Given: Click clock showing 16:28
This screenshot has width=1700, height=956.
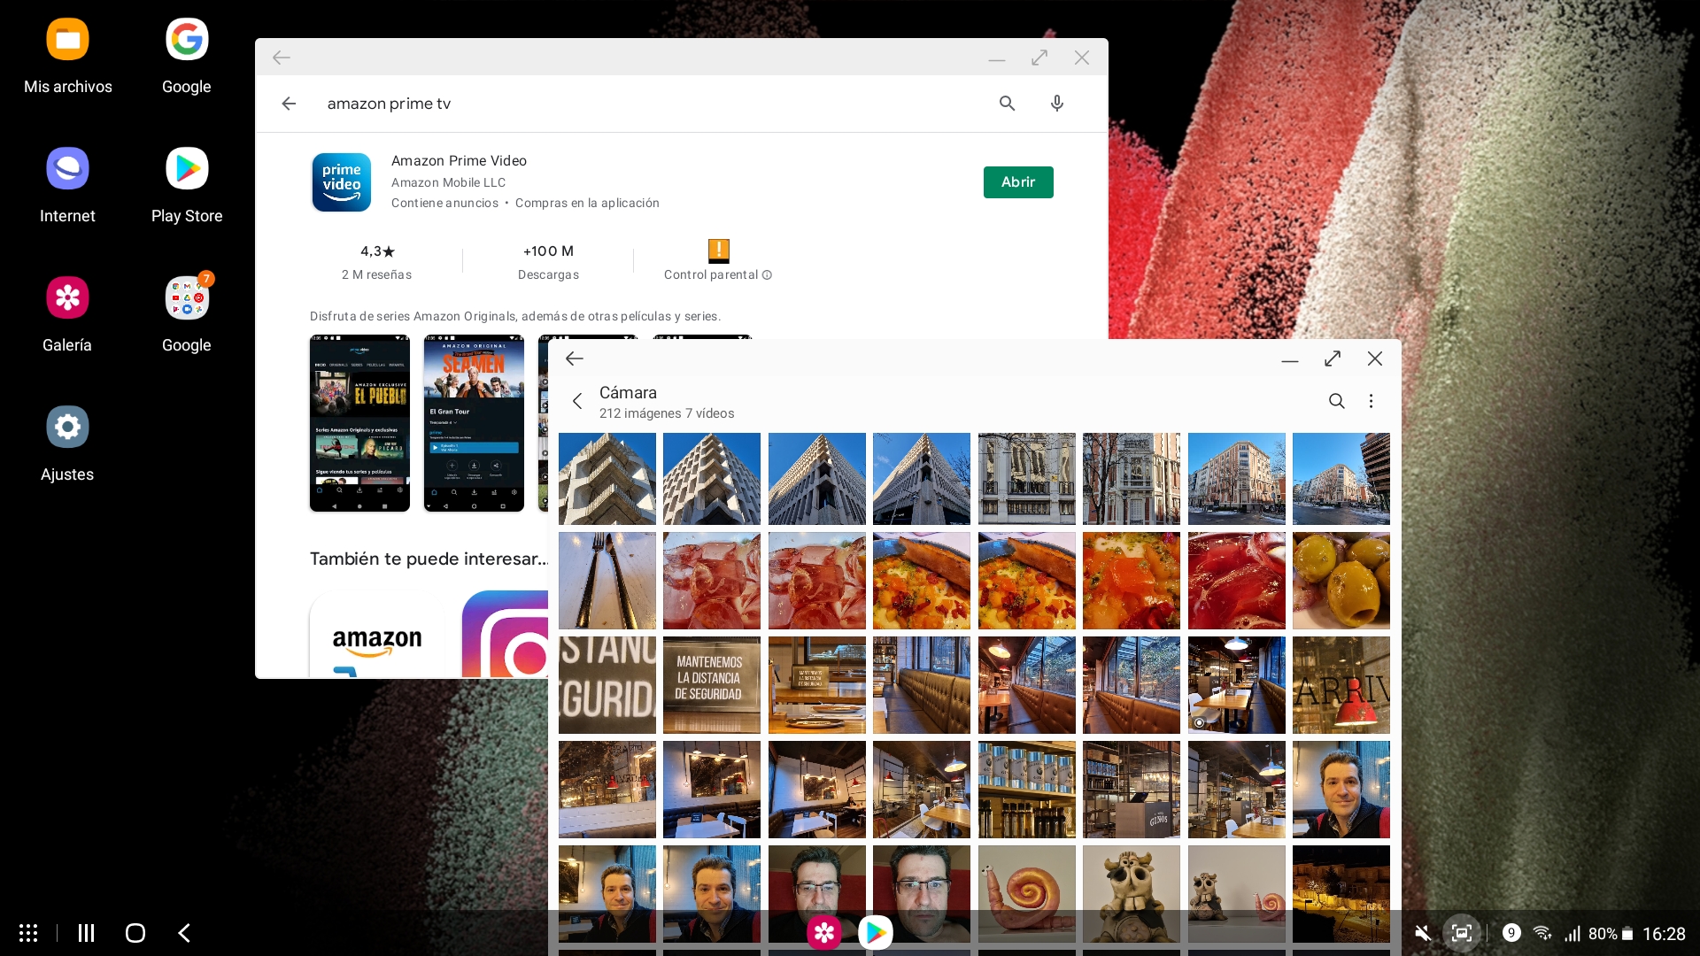Looking at the screenshot, I should (1664, 934).
